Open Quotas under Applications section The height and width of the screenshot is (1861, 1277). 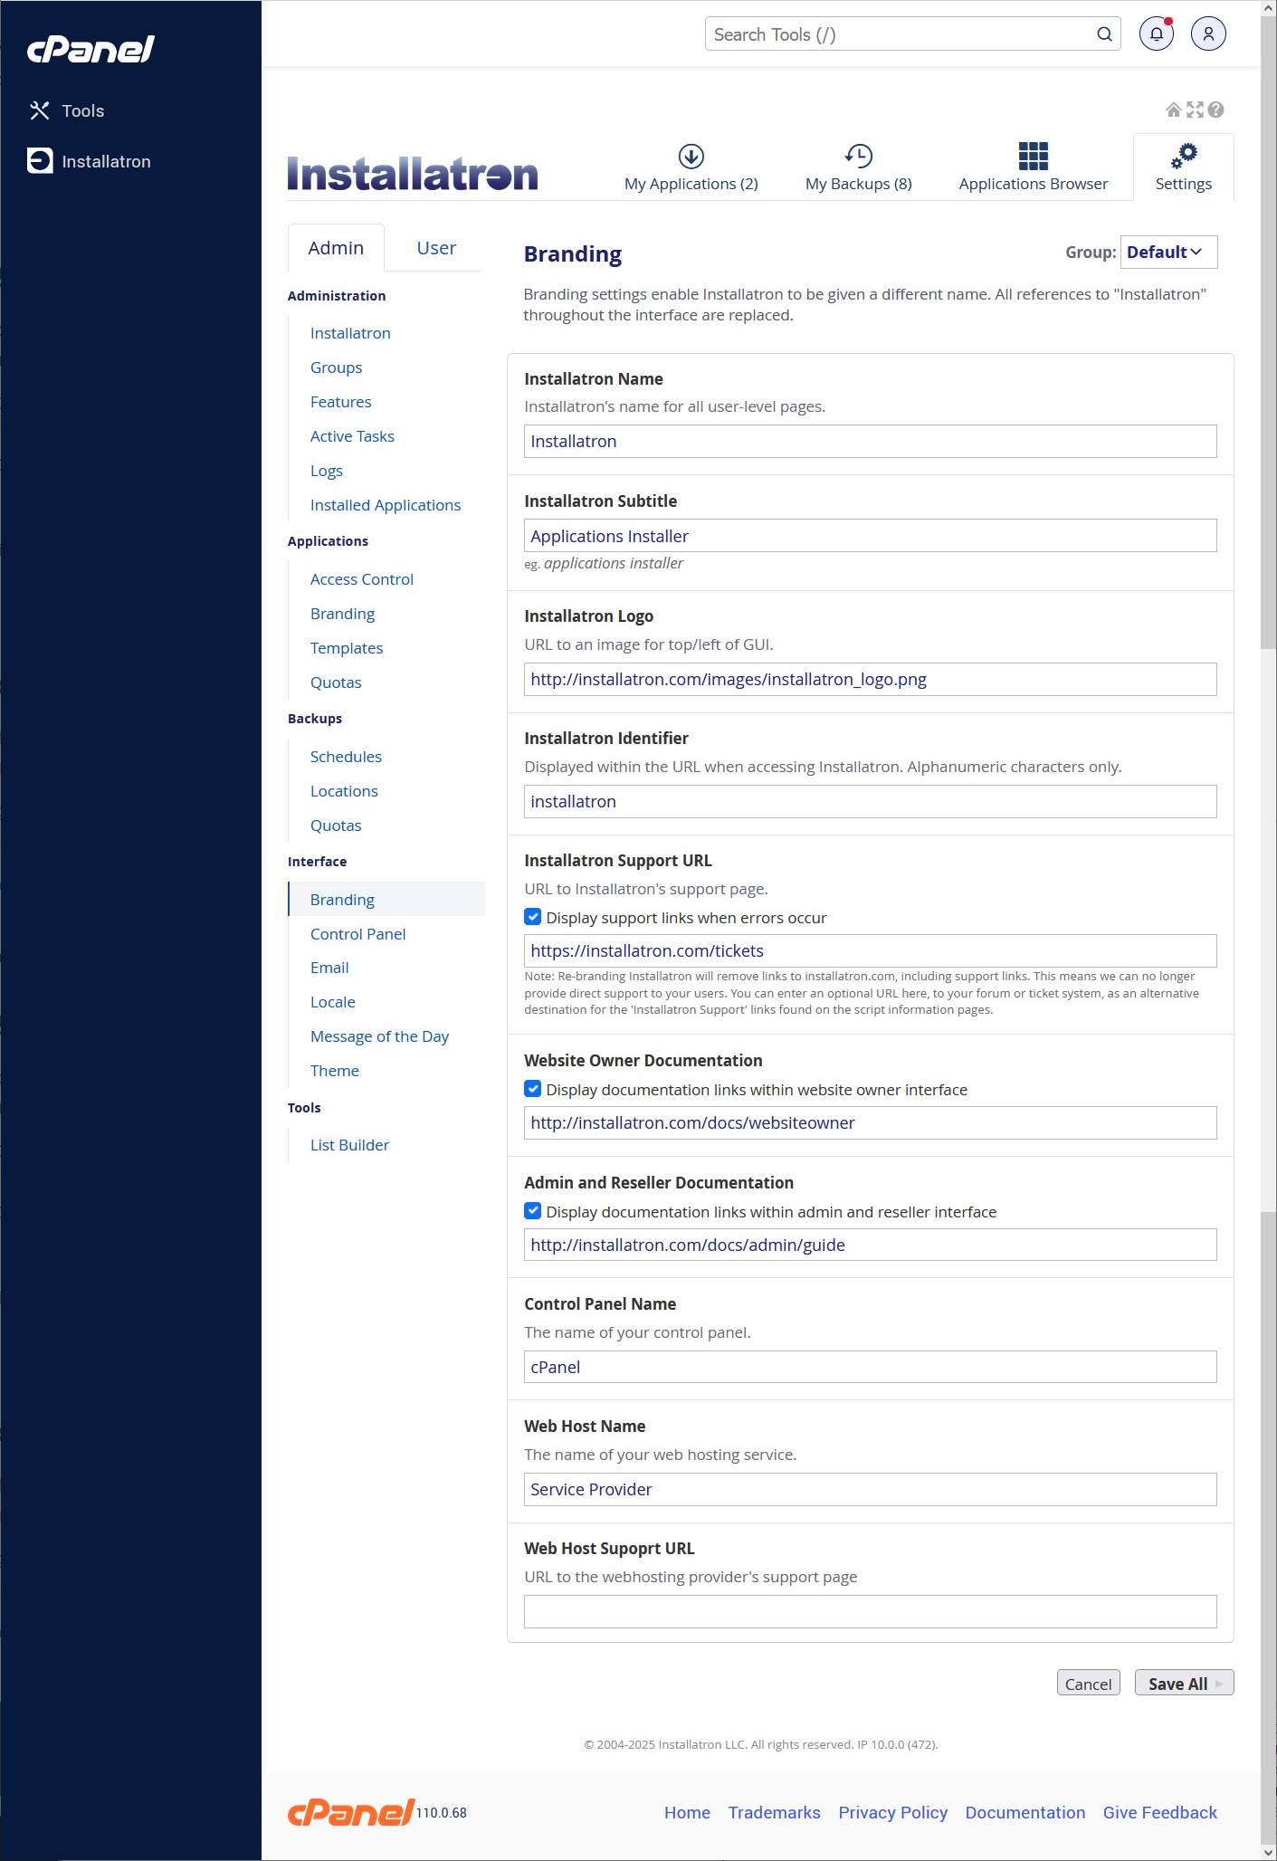pyautogui.click(x=336, y=682)
